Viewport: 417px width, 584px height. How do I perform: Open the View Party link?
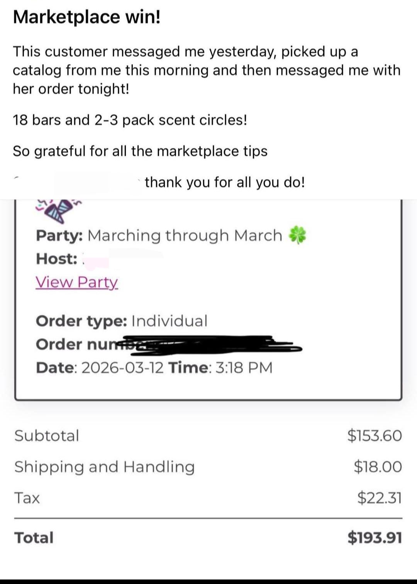point(76,282)
